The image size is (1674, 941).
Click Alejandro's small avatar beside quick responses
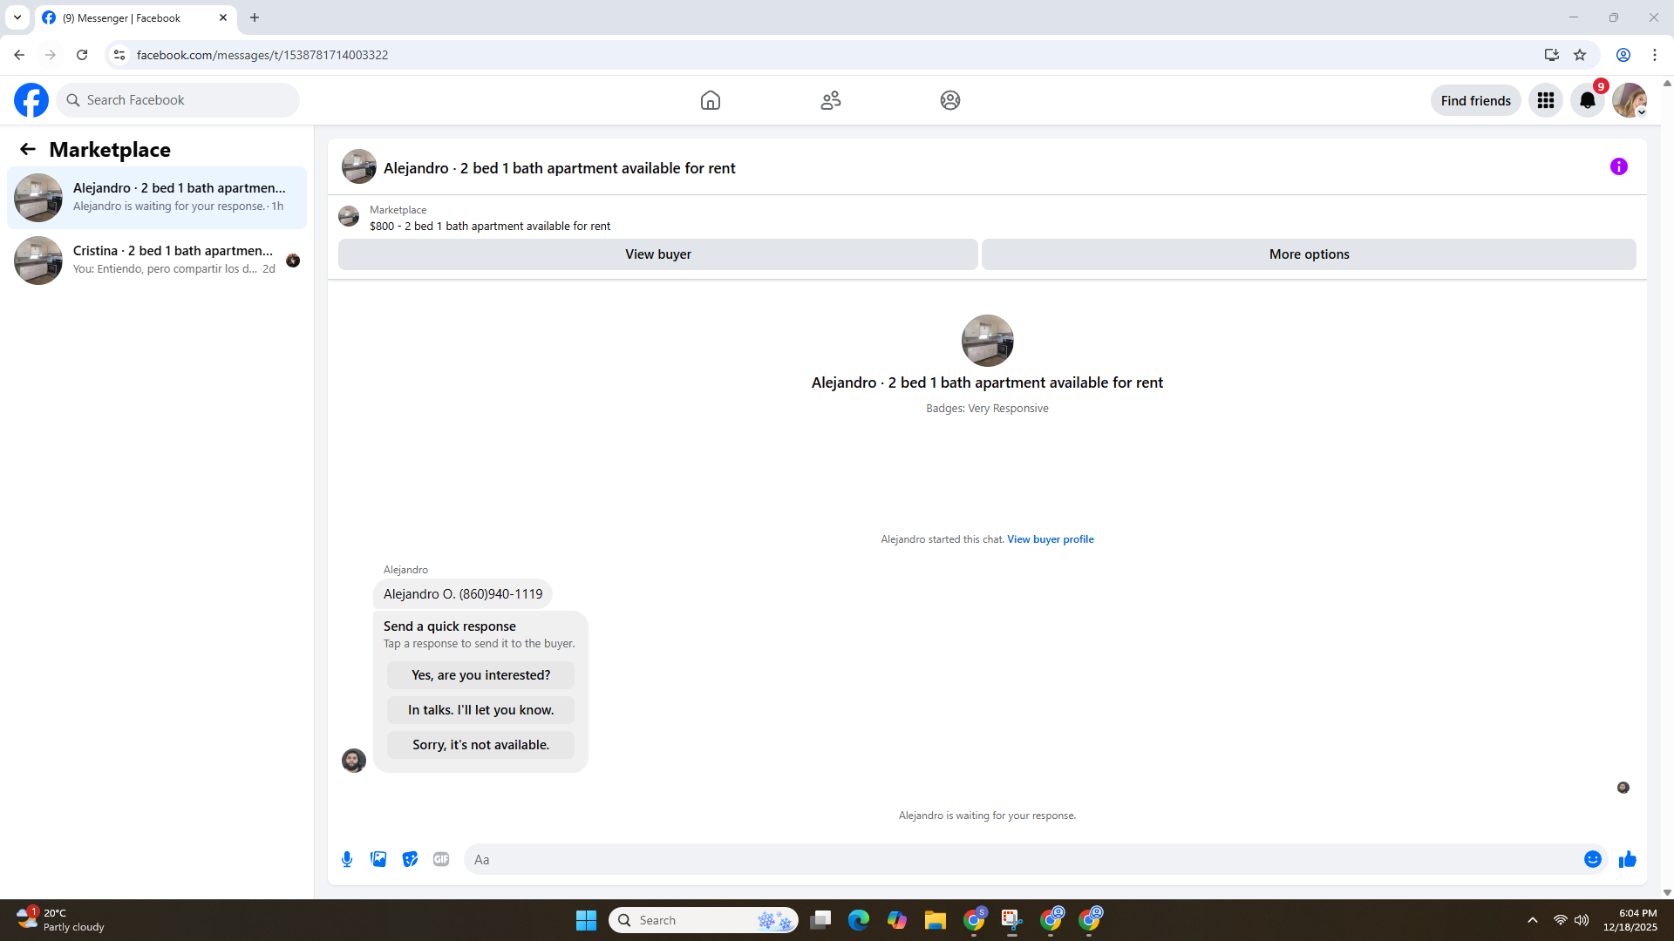[354, 761]
